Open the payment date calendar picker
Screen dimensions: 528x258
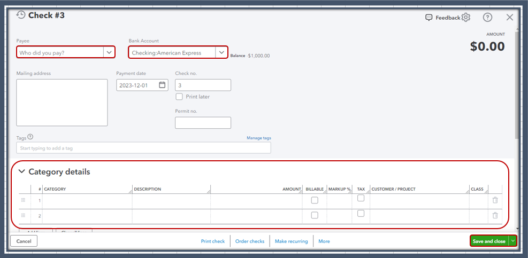[162, 85]
